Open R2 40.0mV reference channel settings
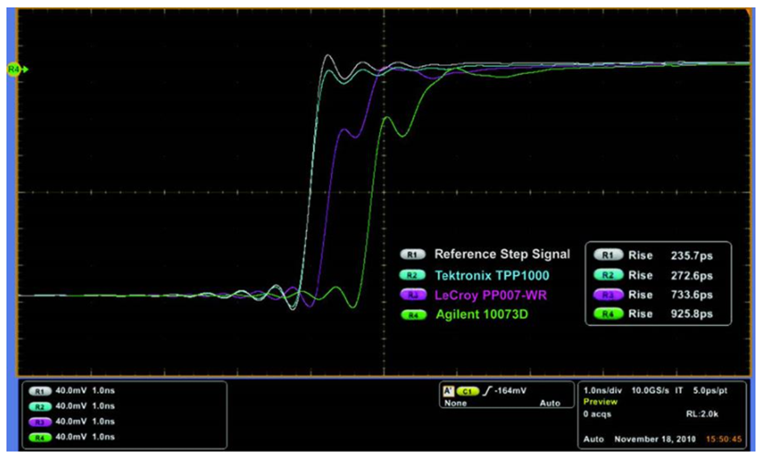 pos(41,406)
